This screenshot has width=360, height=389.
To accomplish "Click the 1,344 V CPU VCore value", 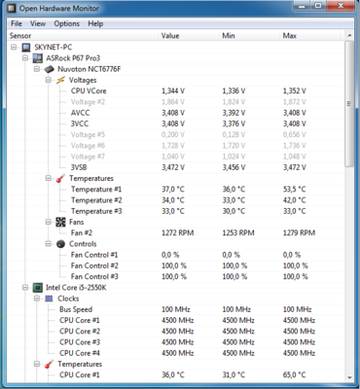I will (173, 91).
